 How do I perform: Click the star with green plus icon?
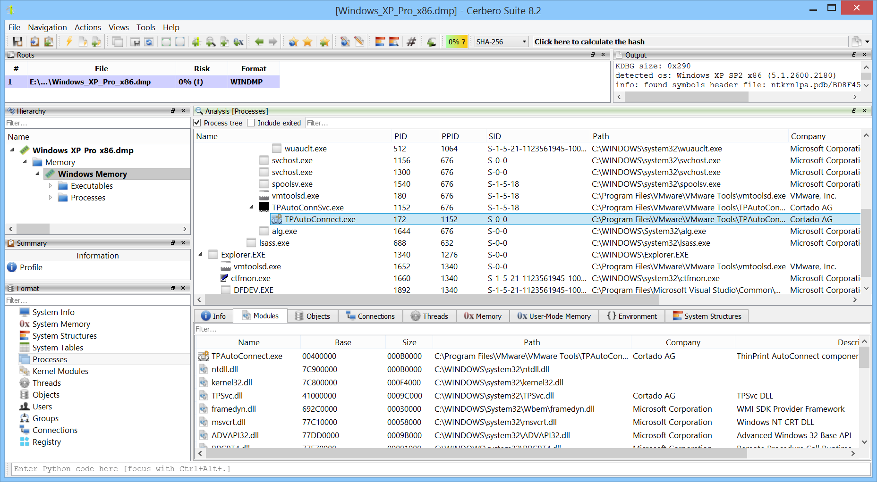pos(324,42)
